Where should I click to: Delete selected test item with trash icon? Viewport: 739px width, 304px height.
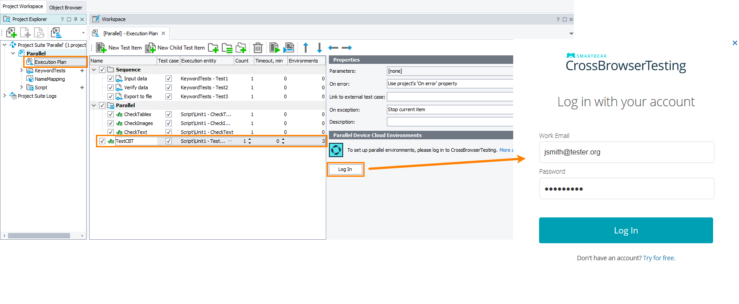point(257,48)
